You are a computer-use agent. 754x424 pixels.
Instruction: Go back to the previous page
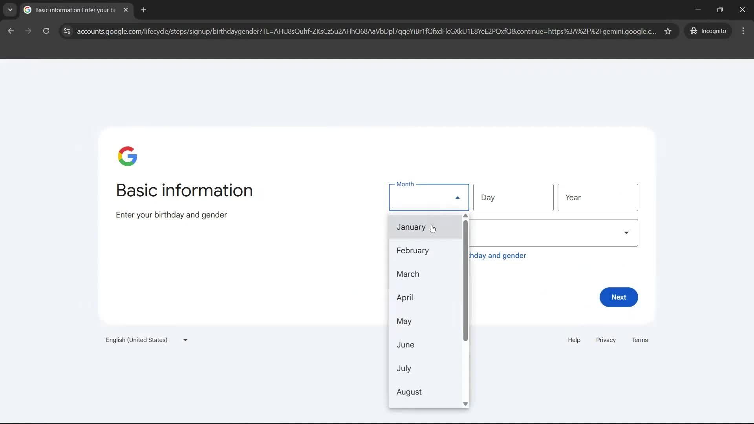pos(11,31)
